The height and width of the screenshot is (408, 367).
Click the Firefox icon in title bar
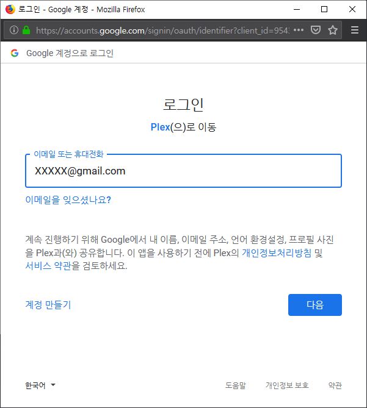[x=10, y=9]
